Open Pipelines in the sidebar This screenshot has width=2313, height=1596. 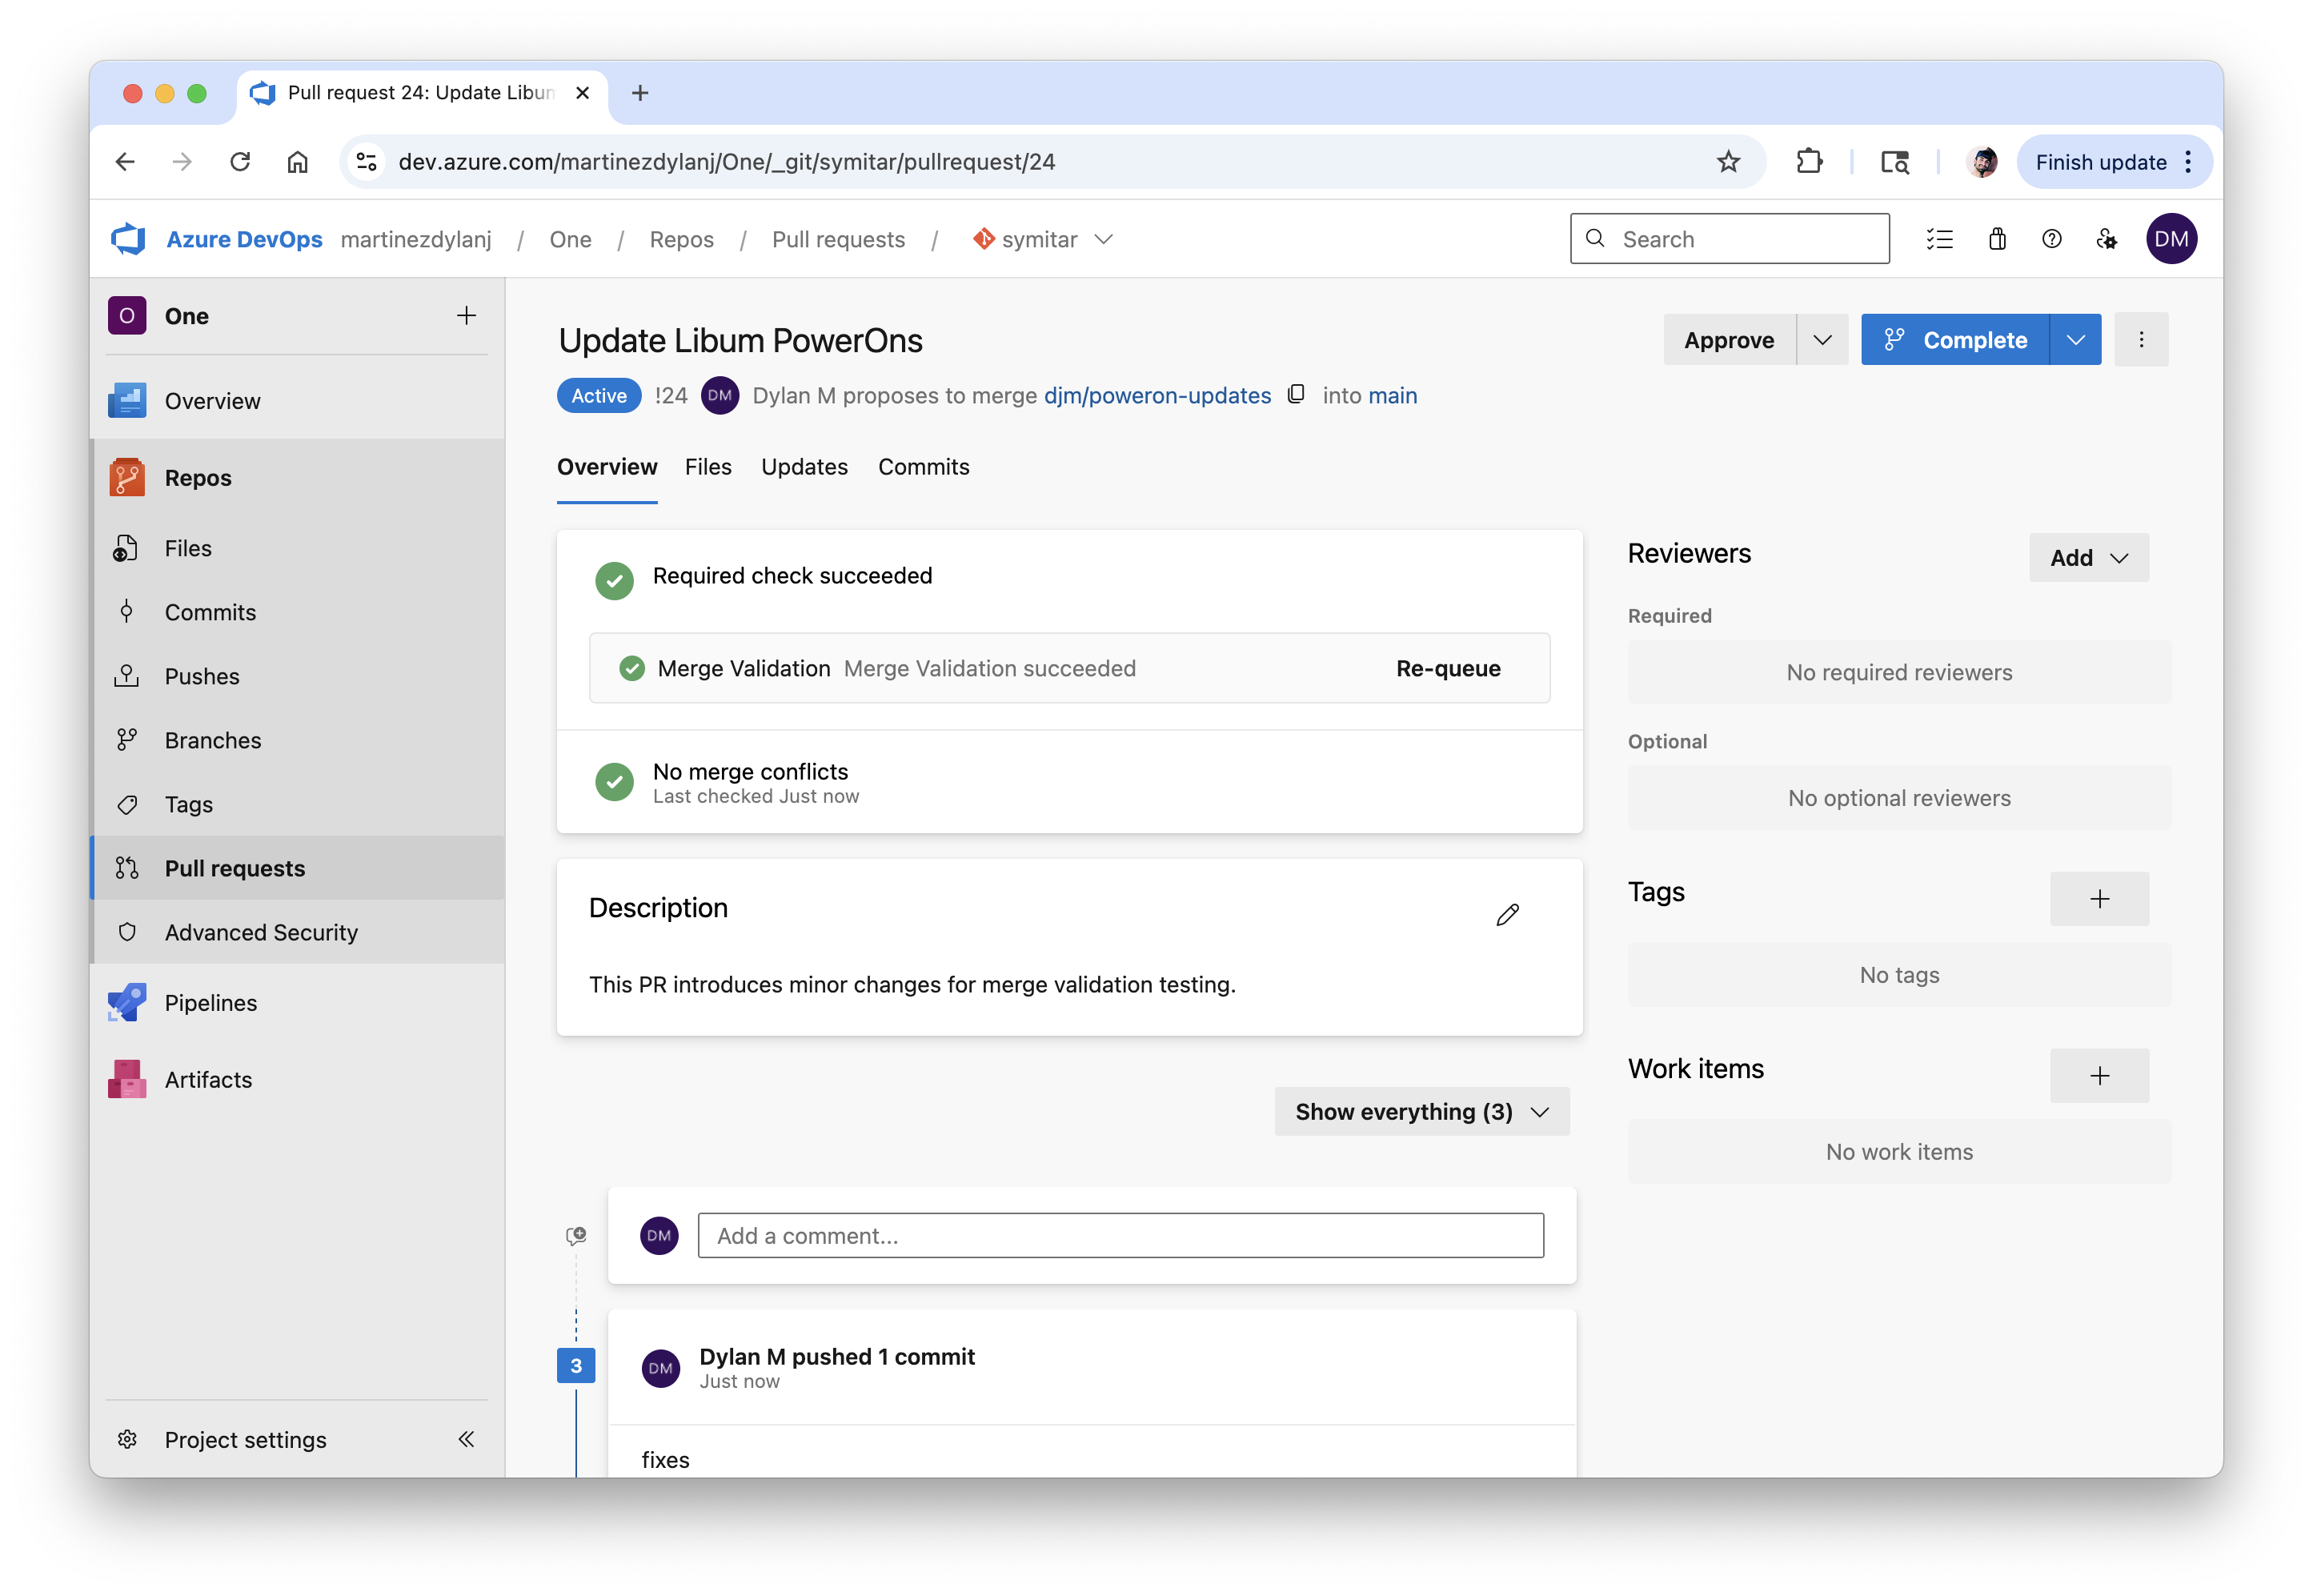tap(297, 1003)
